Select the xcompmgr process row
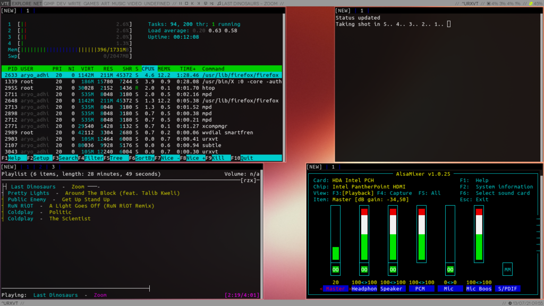 tap(141, 126)
